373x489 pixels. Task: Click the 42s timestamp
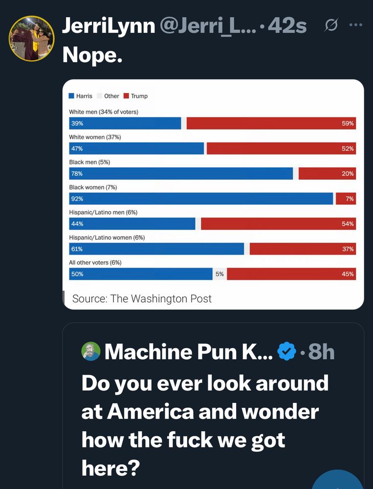click(287, 26)
